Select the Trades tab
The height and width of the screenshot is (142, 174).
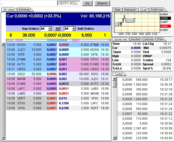click(119, 74)
